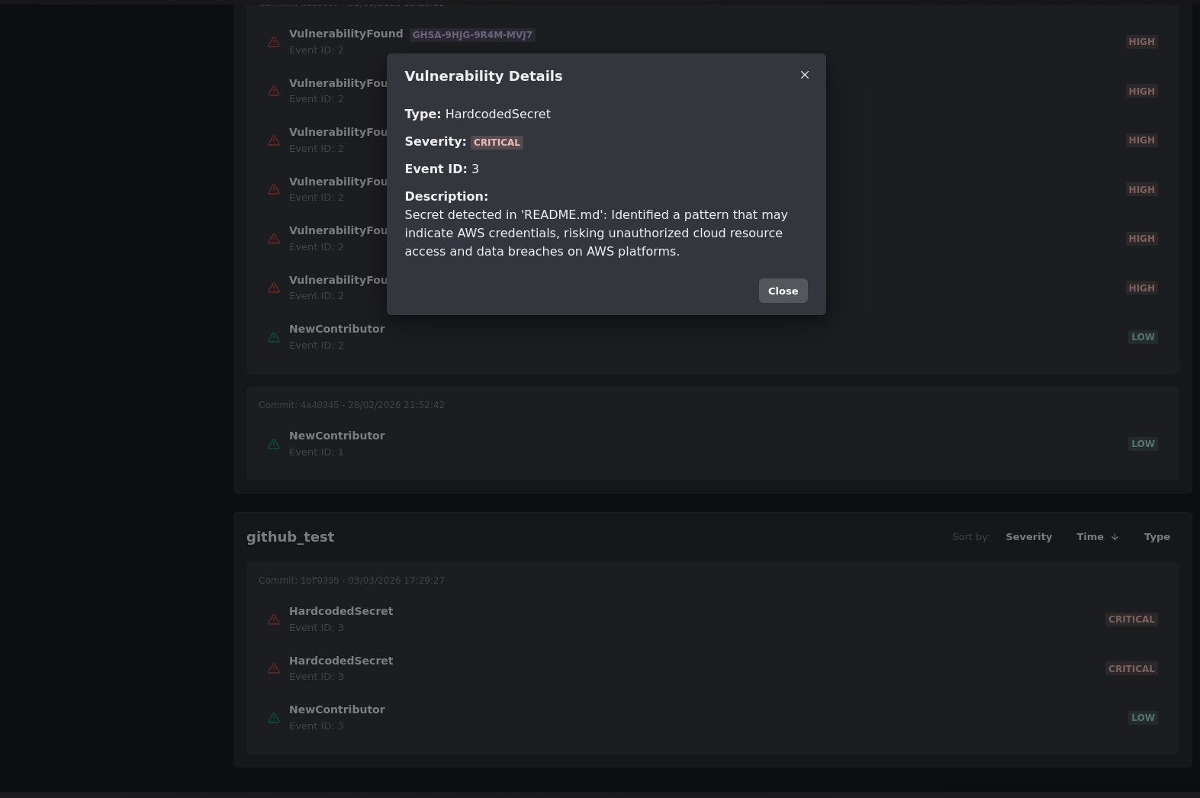Screen dimensions: 1200x798
Task: Click the HIGH badge on the first event
Action: 1141,41
